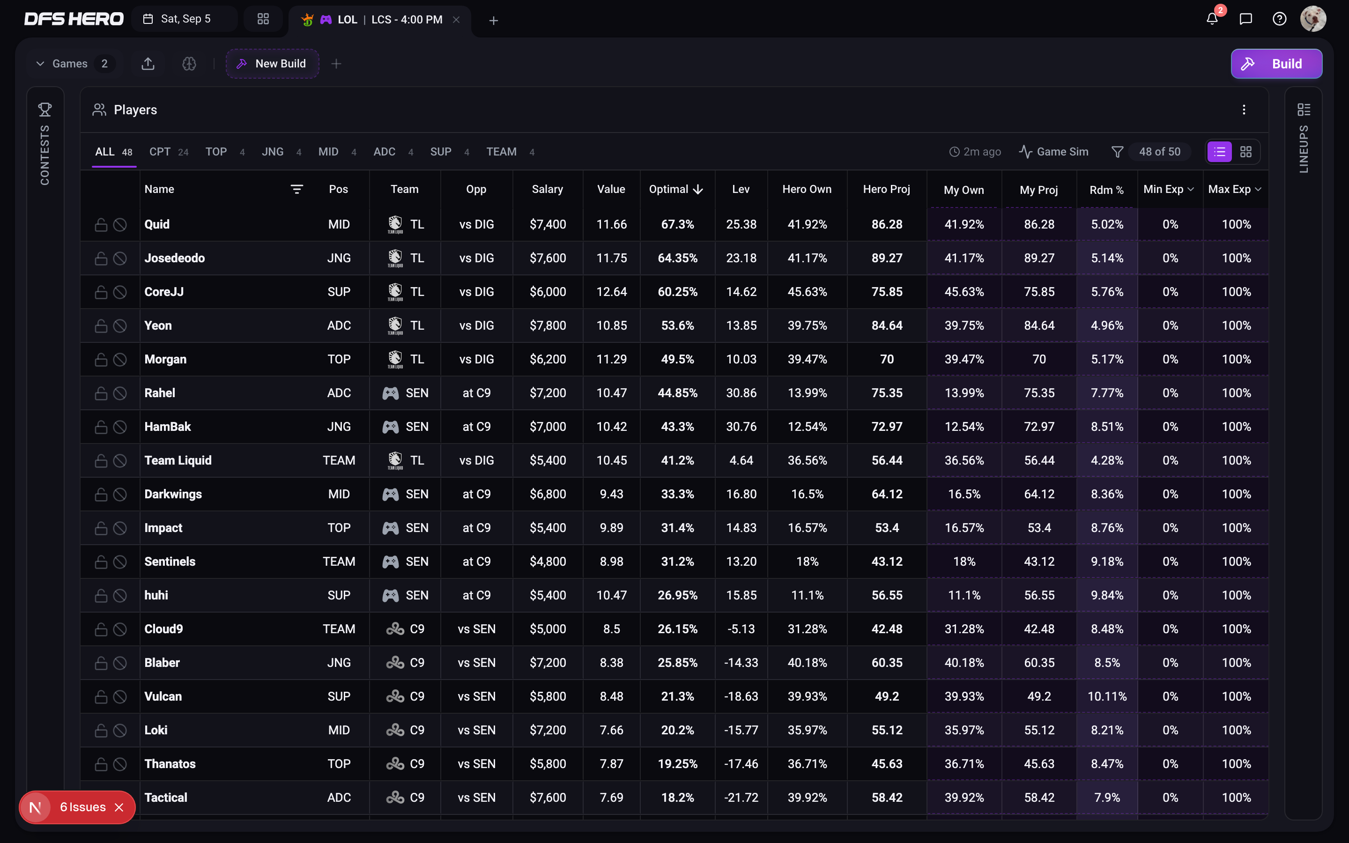Close the LOL LCS slate tab
This screenshot has height=843, width=1349.
tap(456, 20)
